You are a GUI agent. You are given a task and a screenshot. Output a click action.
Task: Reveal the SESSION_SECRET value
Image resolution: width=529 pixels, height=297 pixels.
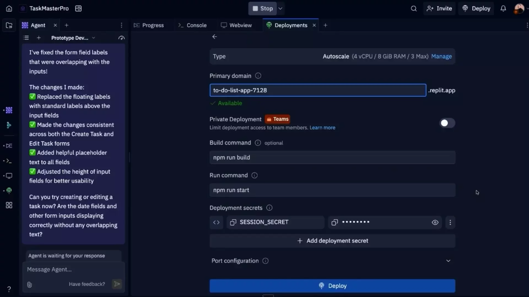click(x=435, y=222)
